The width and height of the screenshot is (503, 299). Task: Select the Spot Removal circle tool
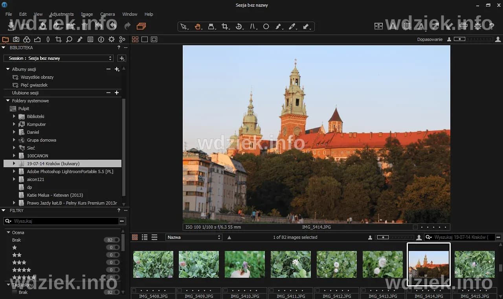click(x=266, y=26)
